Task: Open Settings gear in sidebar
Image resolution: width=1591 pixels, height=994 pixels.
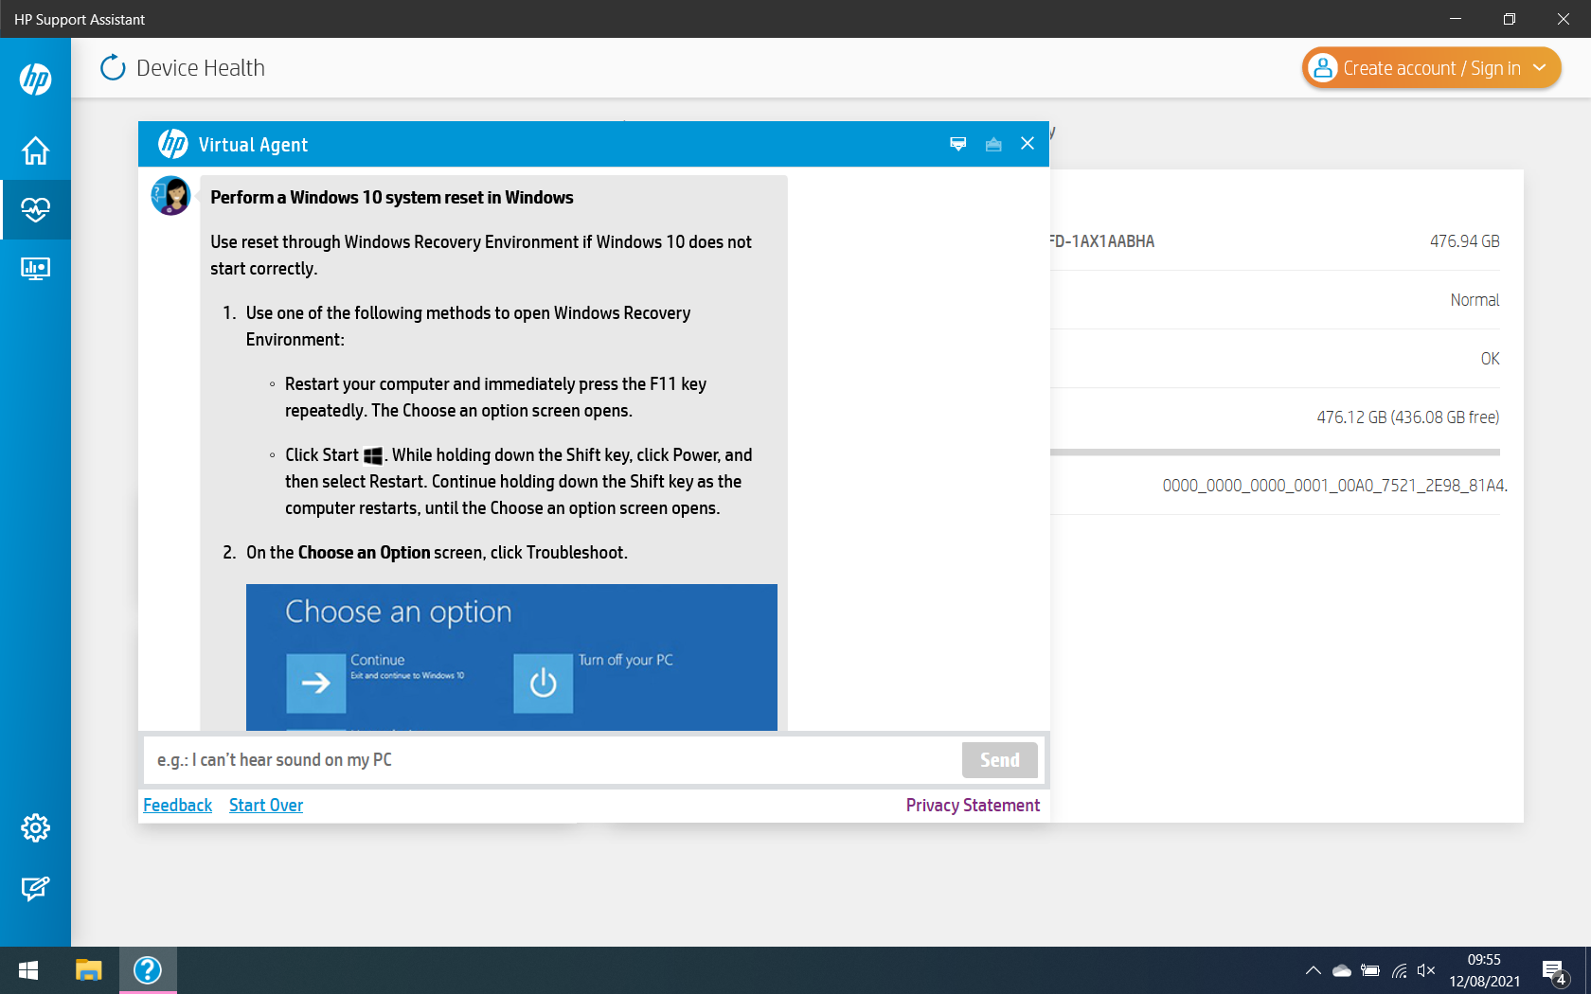Action: pyautogui.click(x=35, y=828)
